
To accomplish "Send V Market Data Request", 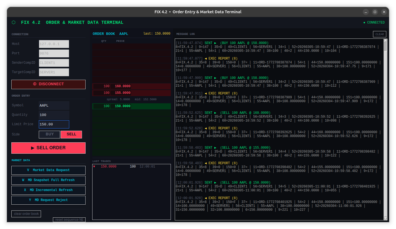I will click(48, 170).
